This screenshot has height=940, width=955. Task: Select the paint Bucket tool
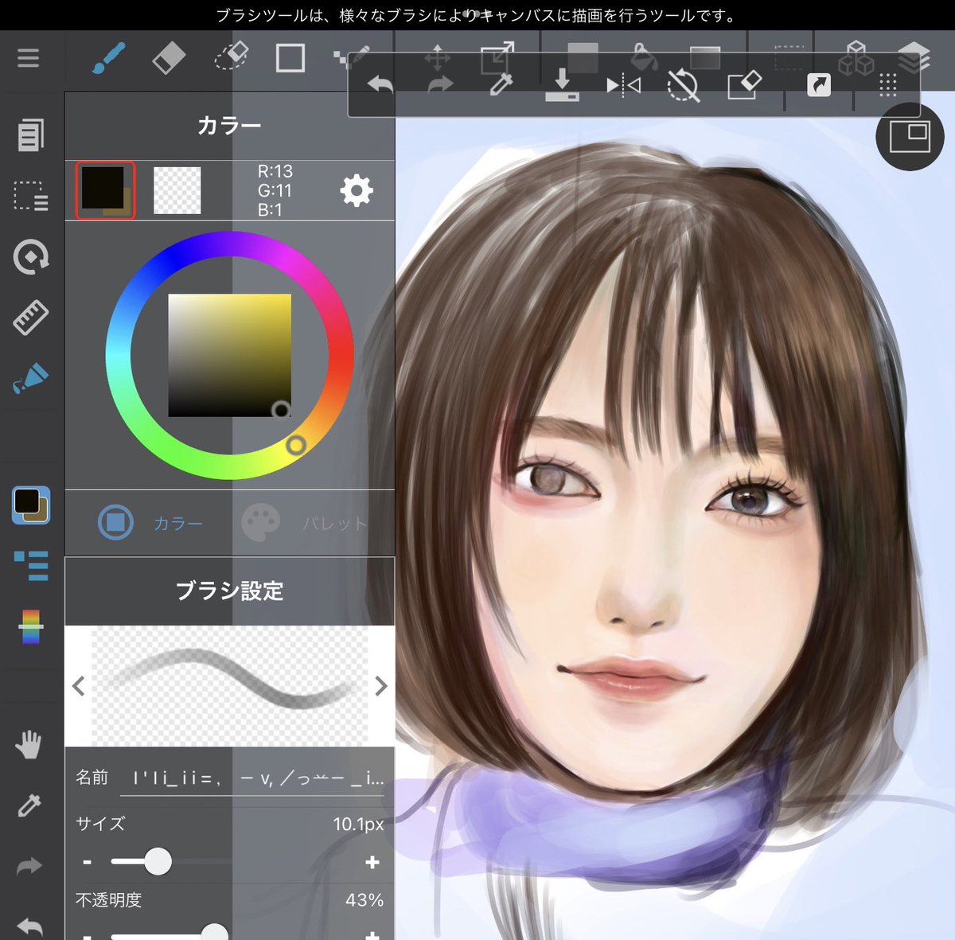tap(643, 56)
